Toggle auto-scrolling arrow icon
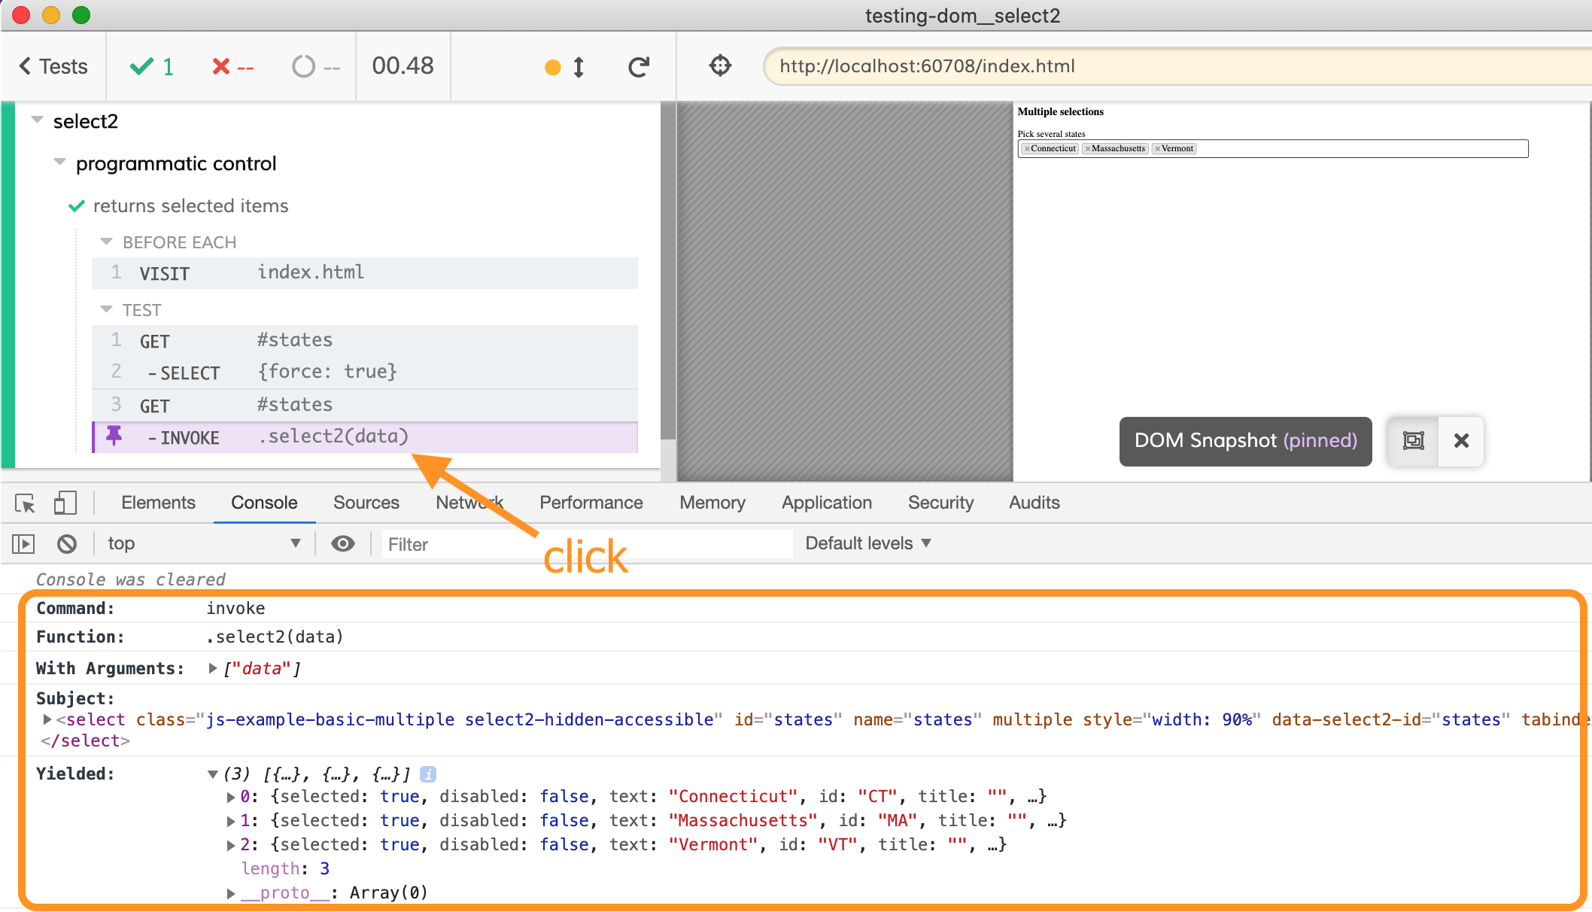This screenshot has width=1592, height=912. point(578,67)
